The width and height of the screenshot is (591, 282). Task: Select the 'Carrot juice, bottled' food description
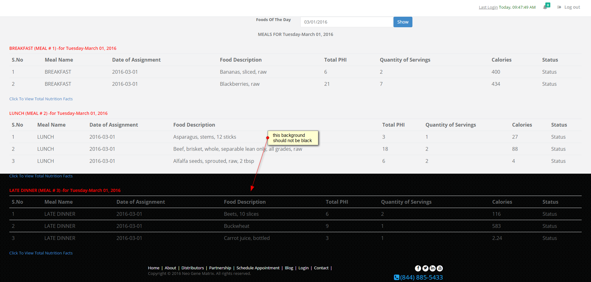[247, 238]
